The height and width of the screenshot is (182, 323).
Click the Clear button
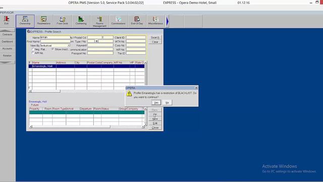pos(155,42)
